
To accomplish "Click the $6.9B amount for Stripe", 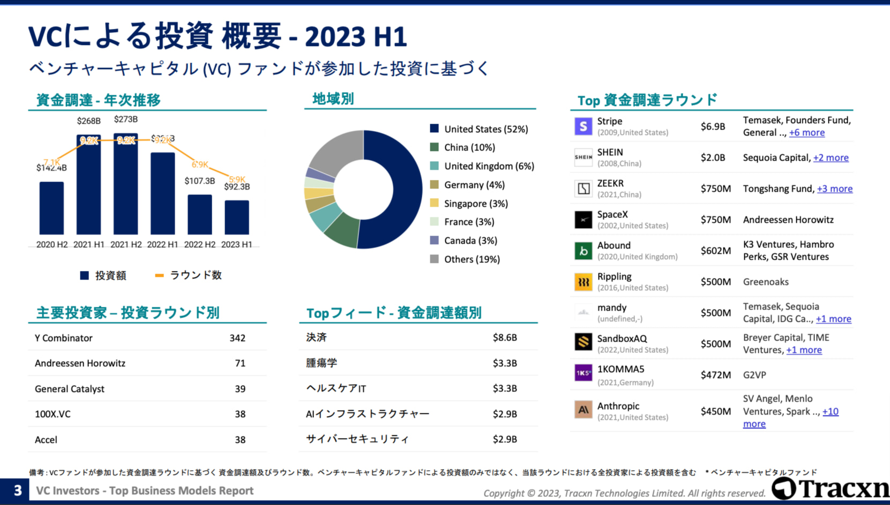I will [x=713, y=126].
